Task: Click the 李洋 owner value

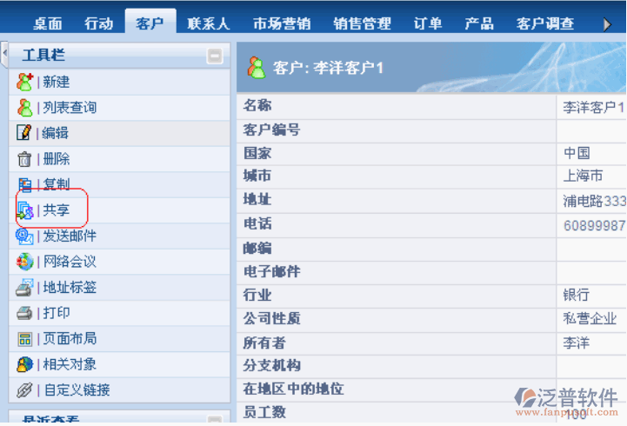Action: 576,343
